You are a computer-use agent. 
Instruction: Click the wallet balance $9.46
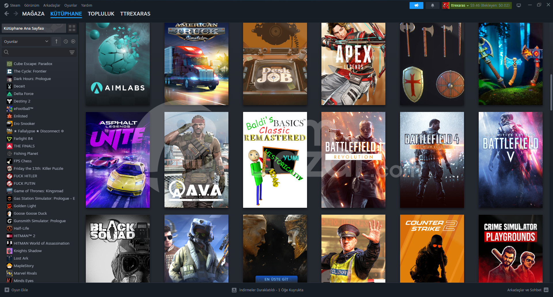(x=475, y=5)
